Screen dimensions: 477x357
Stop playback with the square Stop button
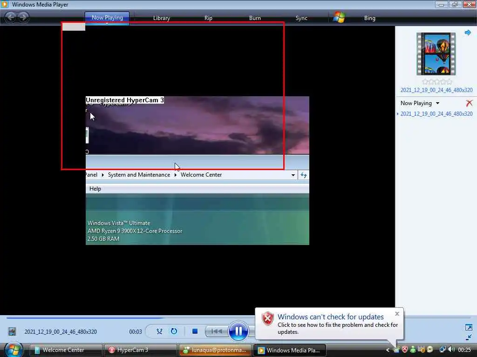click(195, 331)
